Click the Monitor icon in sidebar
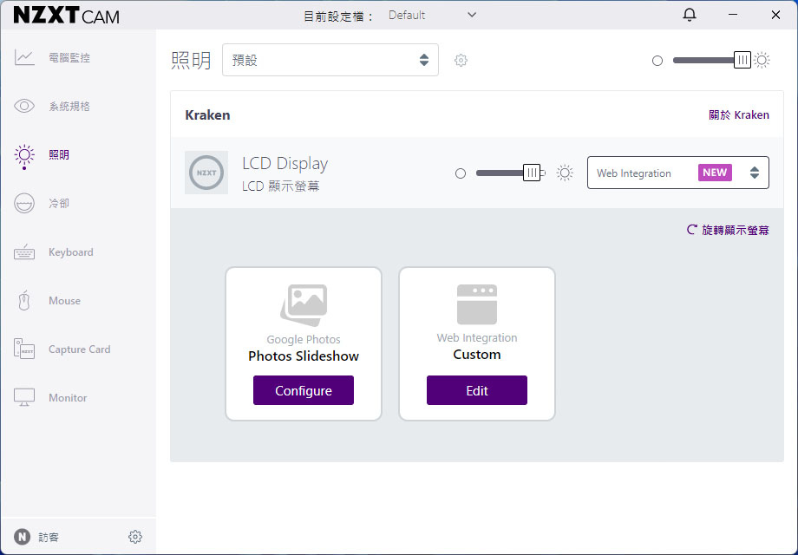The width and height of the screenshot is (798, 555). [24, 397]
